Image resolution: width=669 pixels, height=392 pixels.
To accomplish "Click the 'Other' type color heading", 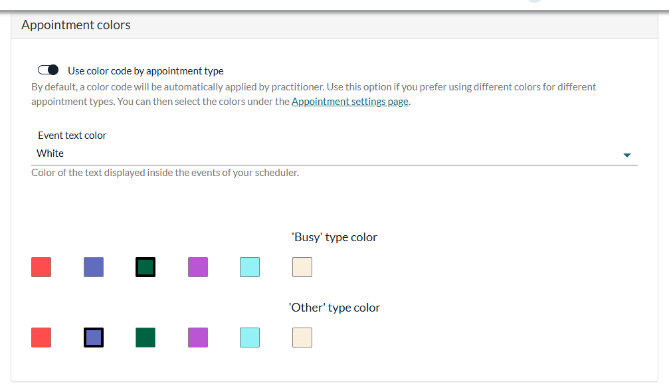I will pyautogui.click(x=335, y=308).
